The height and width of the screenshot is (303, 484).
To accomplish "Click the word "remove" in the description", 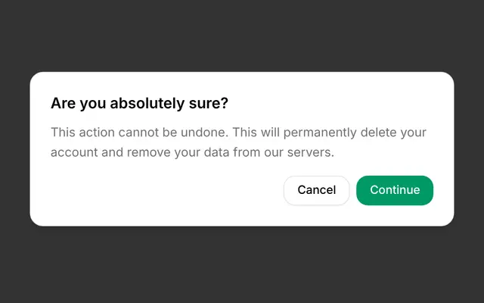I will point(148,153).
